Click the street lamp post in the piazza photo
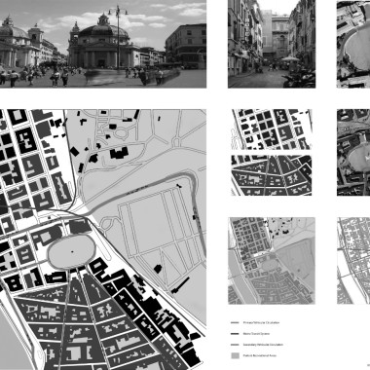Image resolution: width=370 pixels, height=370 pixels. coord(118,36)
